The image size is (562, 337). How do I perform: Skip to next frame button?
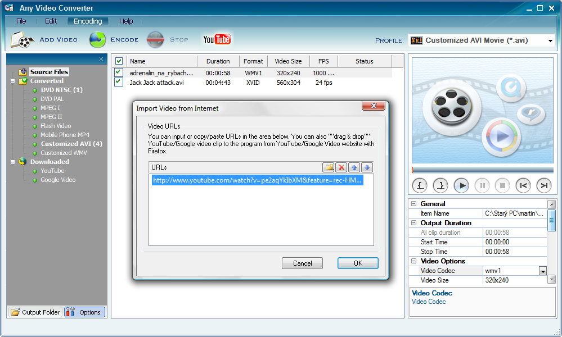pos(544,185)
